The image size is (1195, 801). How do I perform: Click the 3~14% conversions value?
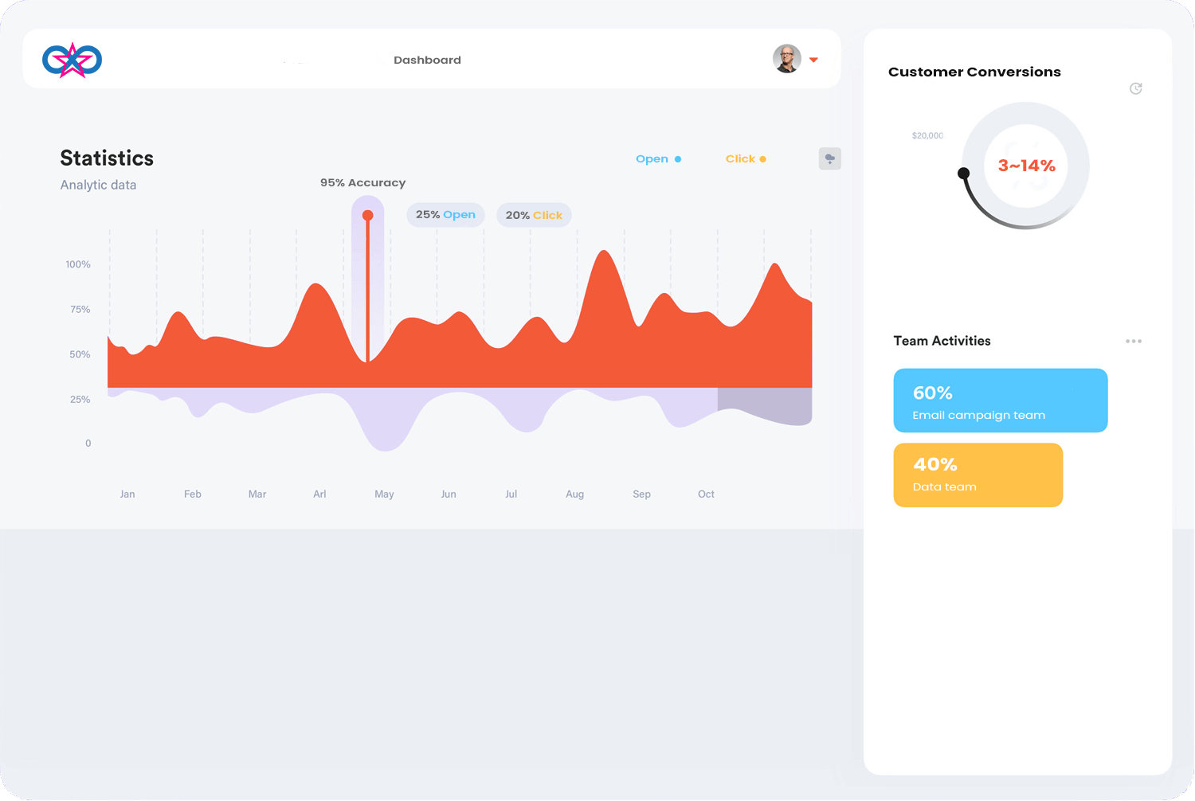tap(1026, 166)
